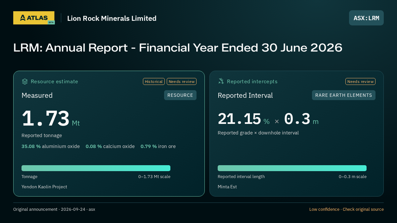Click the Reported Interval label
The image size is (397, 223).
coord(245,95)
